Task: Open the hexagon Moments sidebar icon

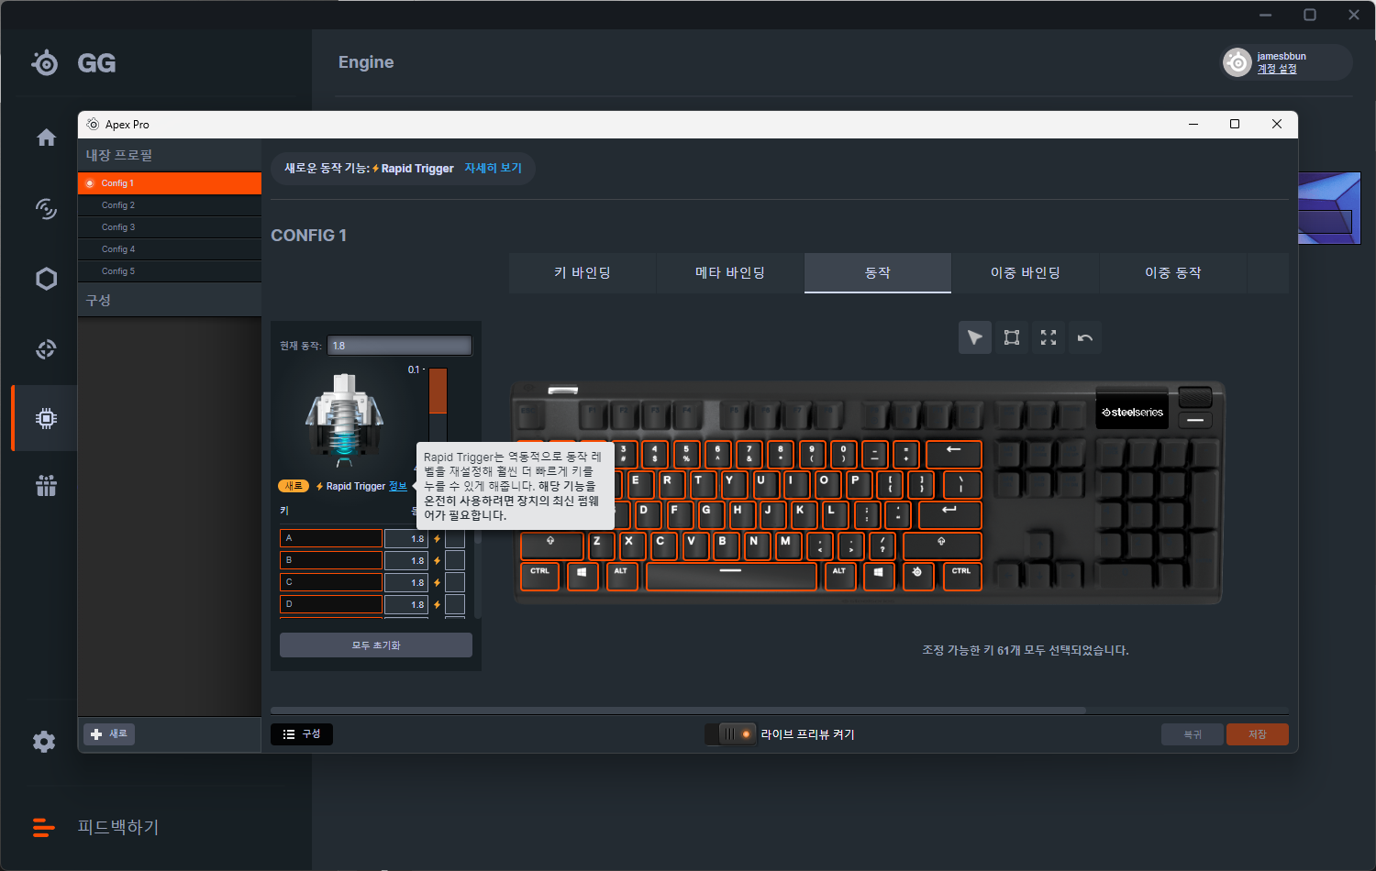Action: 46,279
